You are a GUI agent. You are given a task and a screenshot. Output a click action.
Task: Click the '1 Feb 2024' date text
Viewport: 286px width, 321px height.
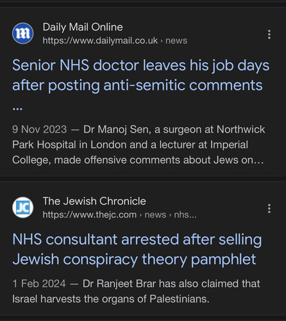tap(39, 284)
